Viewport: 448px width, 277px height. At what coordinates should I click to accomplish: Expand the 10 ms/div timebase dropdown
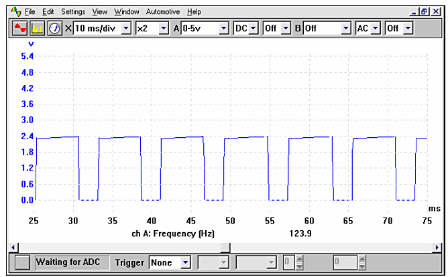(x=125, y=29)
